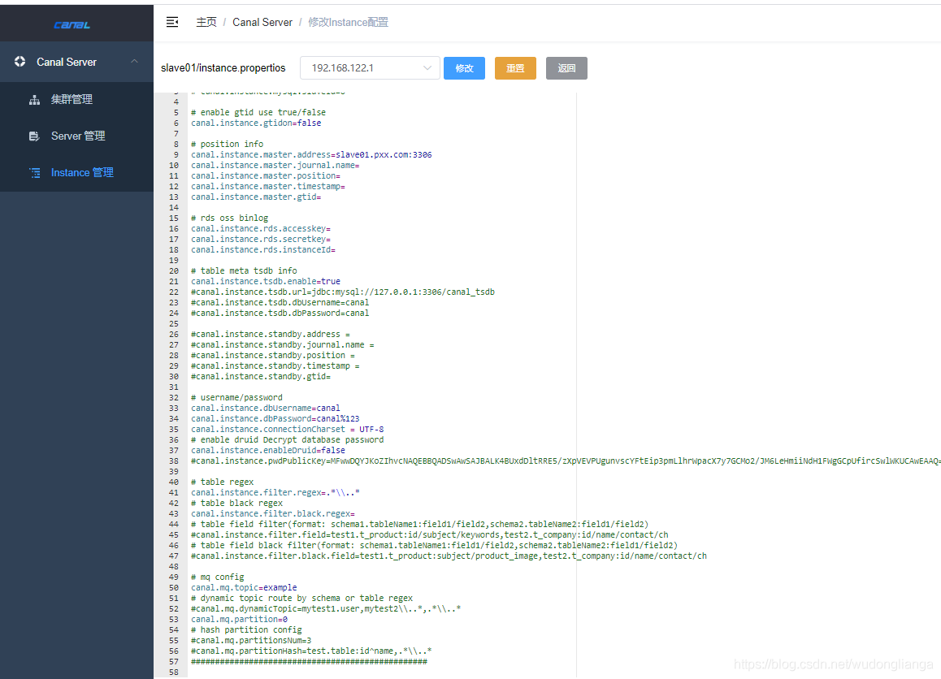Click line #canal.instance.tsdb.dbUsername=canal
Screen dimensions: 941x679
(280, 303)
